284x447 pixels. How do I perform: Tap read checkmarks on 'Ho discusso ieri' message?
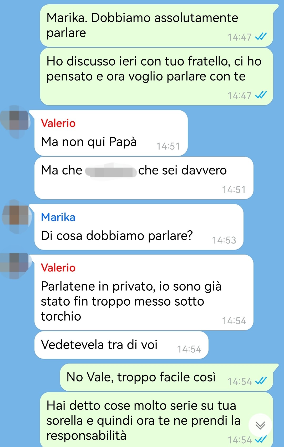coord(261,95)
